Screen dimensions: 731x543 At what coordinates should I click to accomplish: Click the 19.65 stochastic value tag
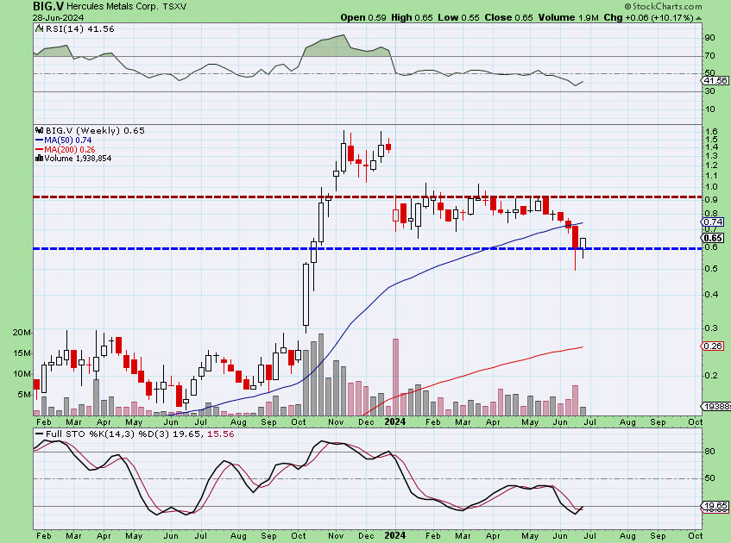coord(714,508)
